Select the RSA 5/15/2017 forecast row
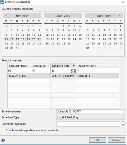The width and height of the screenshot is (127, 145). coord(63,76)
